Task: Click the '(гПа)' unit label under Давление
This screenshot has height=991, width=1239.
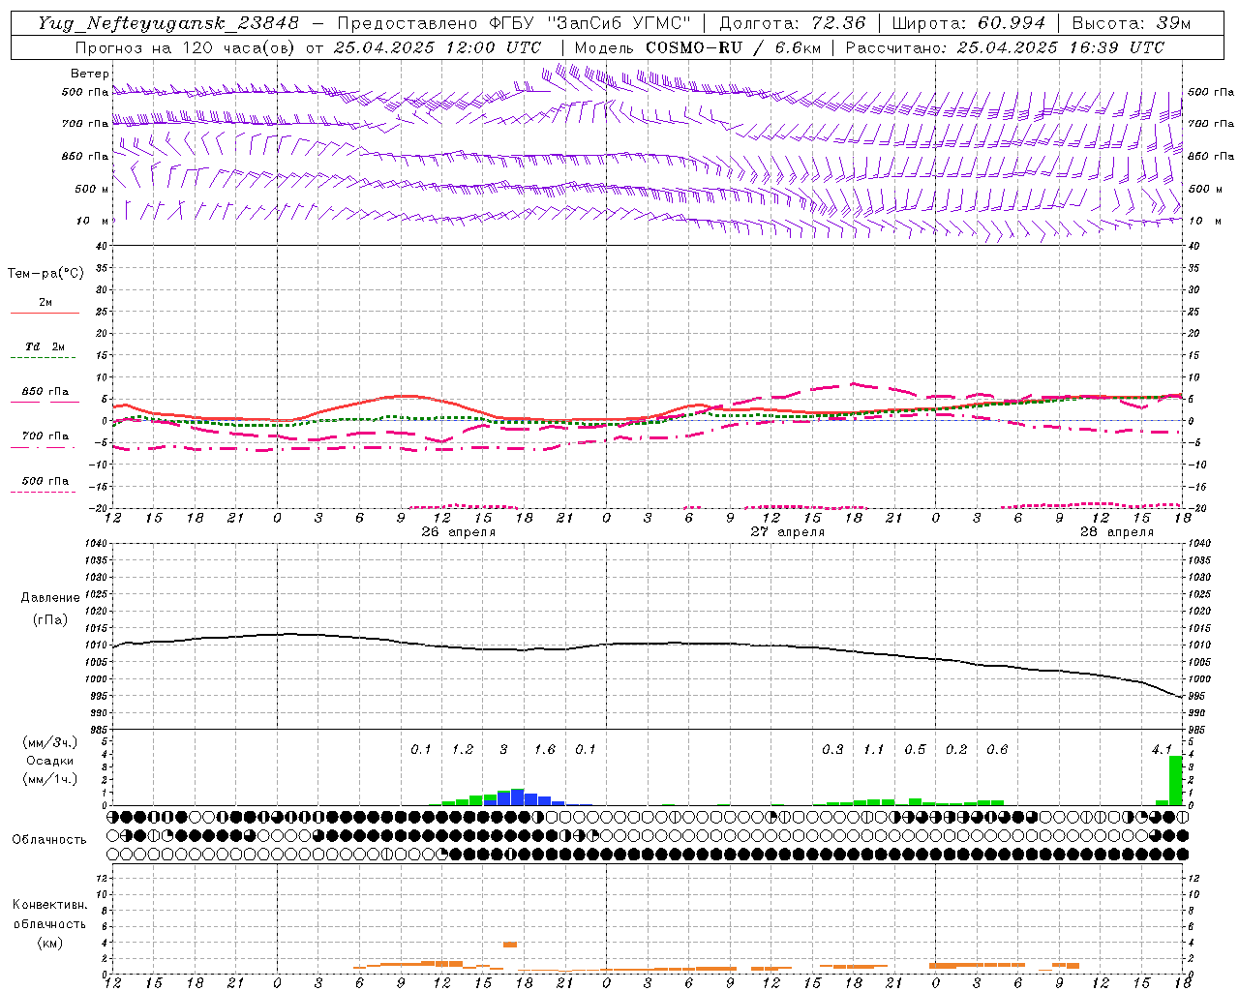Action: click(x=50, y=619)
